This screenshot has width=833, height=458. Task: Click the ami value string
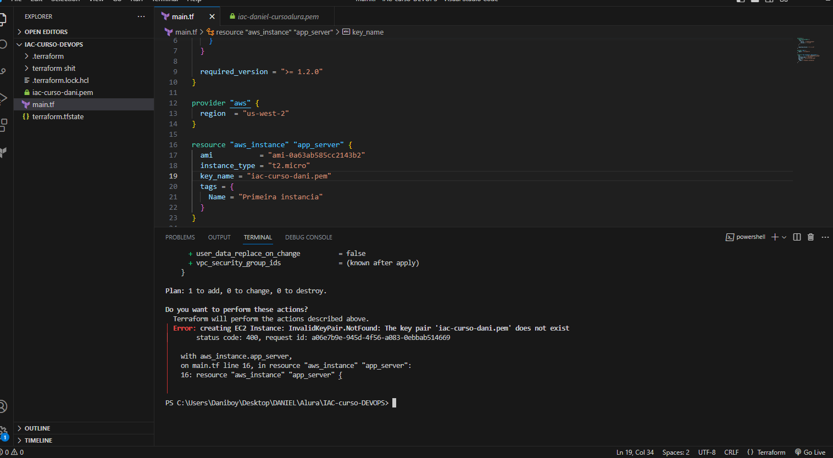point(316,155)
